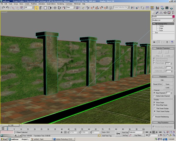Toggle the Show Seam checkbox

[x=154, y=102]
